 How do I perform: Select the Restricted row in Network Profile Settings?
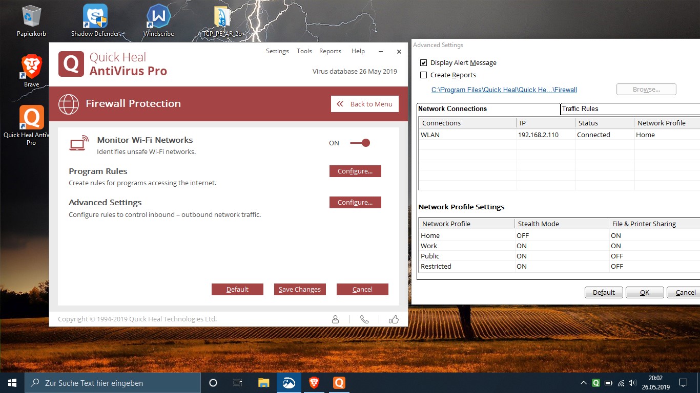point(559,267)
